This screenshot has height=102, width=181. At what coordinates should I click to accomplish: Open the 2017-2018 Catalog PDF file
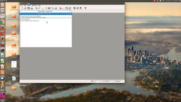click(x=14, y=66)
